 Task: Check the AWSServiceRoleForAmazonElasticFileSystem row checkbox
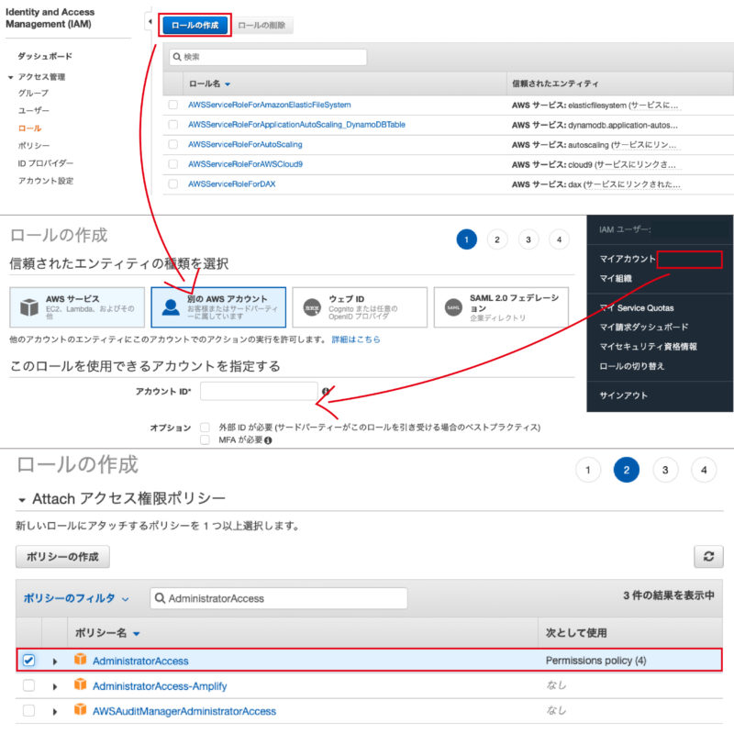pos(173,105)
